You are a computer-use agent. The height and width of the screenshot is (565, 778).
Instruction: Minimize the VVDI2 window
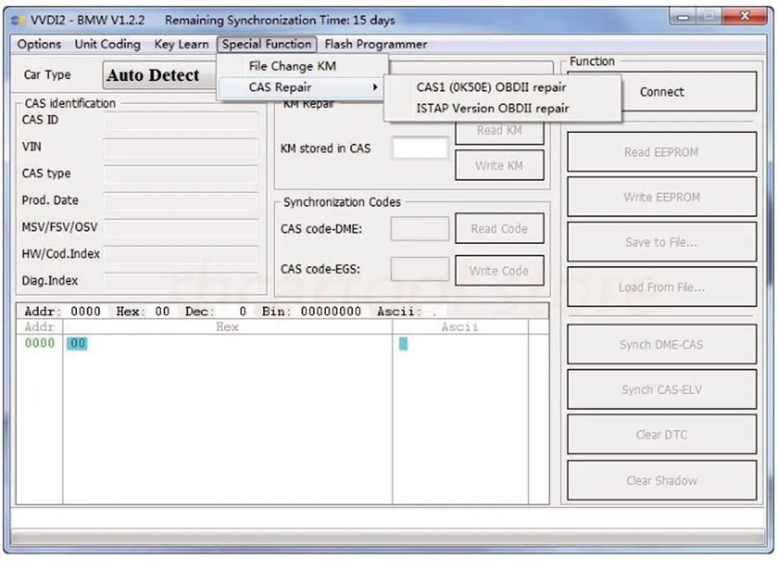coord(683,16)
